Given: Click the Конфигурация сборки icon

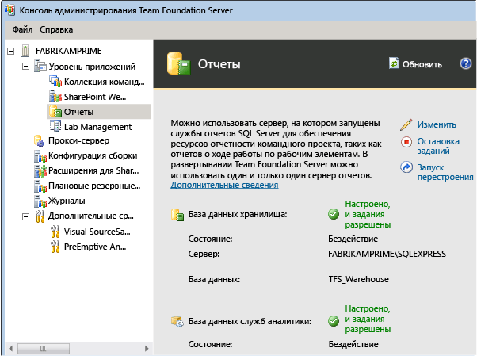Looking at the screenshot, I should coord(40,156).
